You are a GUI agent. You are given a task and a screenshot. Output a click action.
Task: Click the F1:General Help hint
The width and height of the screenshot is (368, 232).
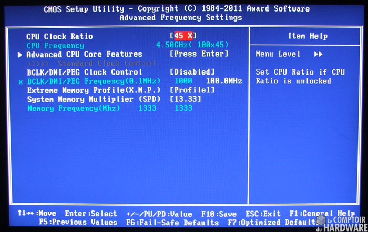click(322, 214)
